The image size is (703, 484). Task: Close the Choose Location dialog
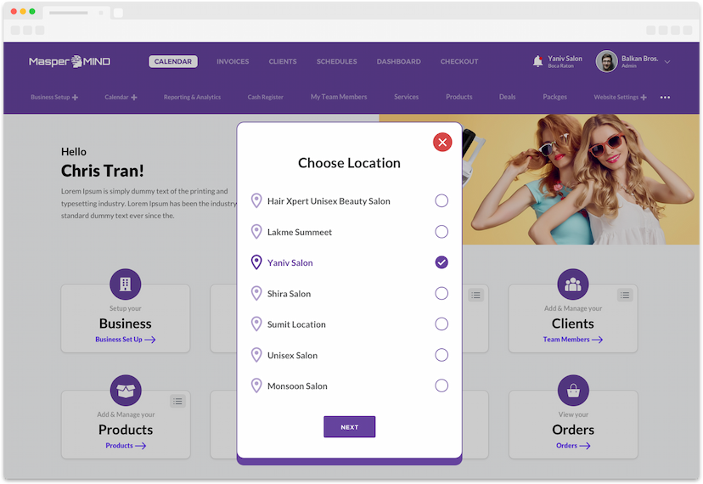pos(441,142)
